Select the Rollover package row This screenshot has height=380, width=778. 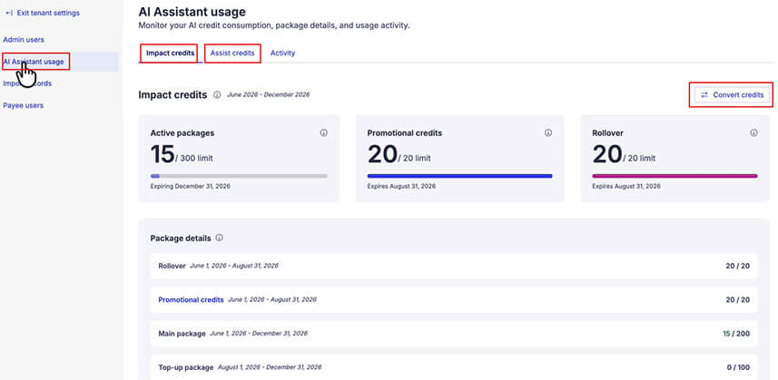click(x=454, y=266)
